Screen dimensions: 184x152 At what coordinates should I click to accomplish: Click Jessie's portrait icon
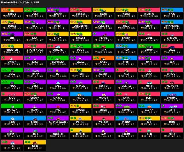35,119
